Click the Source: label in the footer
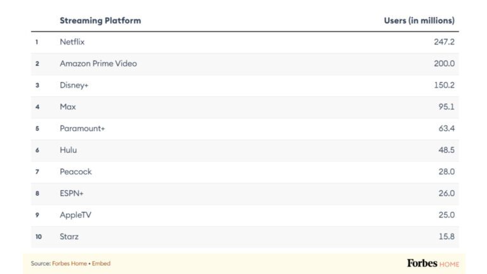Viewport: 487px width, 274px height. point(41,263)
